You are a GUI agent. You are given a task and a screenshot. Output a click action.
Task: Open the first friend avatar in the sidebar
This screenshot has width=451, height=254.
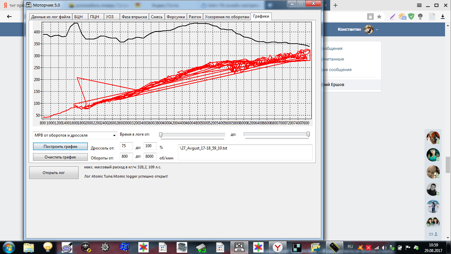click(433, 138)
